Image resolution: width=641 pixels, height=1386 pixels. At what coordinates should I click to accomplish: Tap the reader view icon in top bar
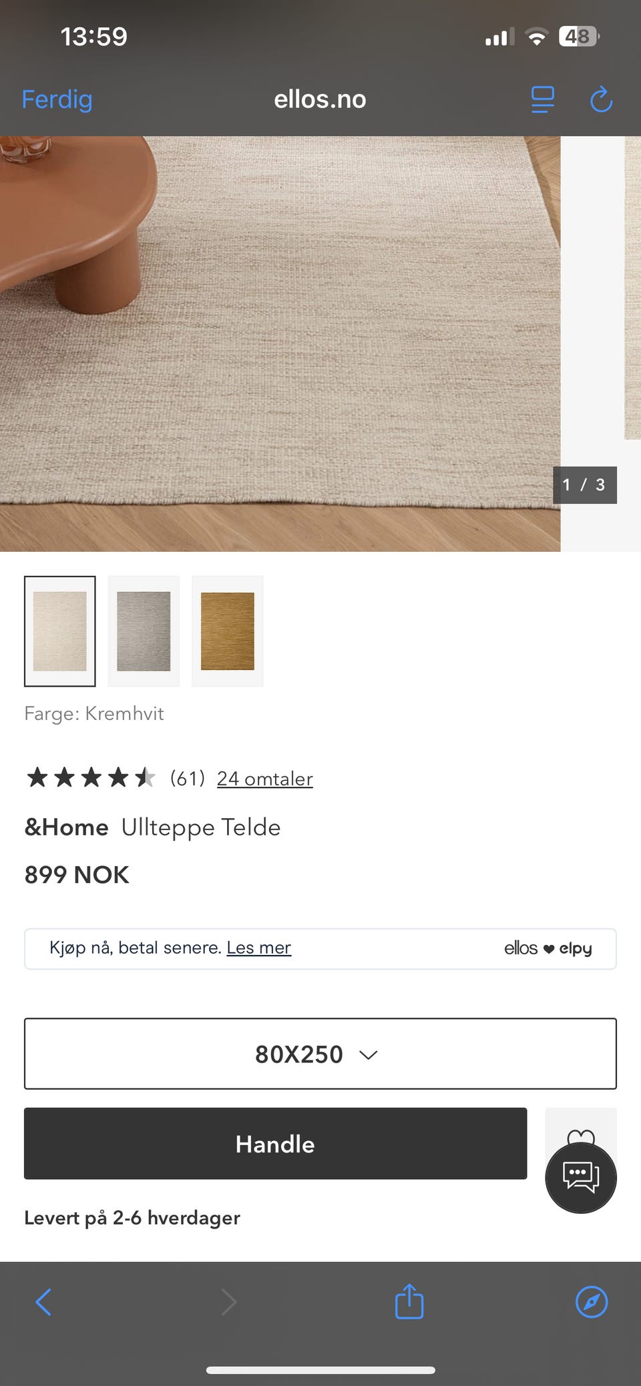click(x=542, y=100)
